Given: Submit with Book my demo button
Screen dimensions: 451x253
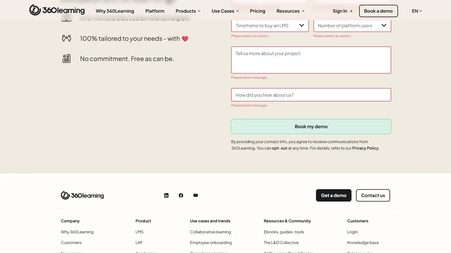Looking at the screenshot, I should (311, 126).
